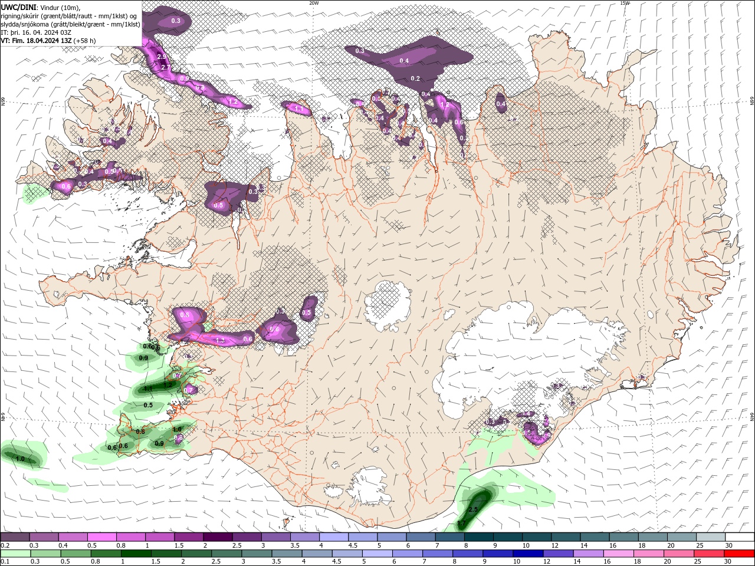Click the 'rigning/skúrir' legend description line

pyautogui.click(x=70, y=15)
